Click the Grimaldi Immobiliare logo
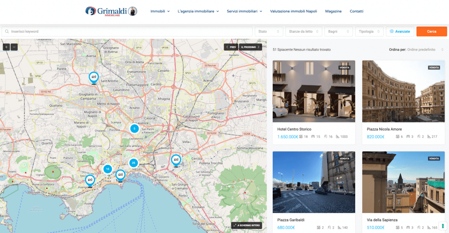449x233 pixels. click(x=111, y=11)
